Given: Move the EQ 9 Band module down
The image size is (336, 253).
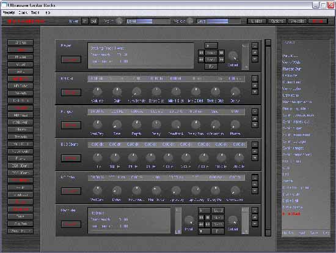Looking at the screenshot, I should coord(255,158).
